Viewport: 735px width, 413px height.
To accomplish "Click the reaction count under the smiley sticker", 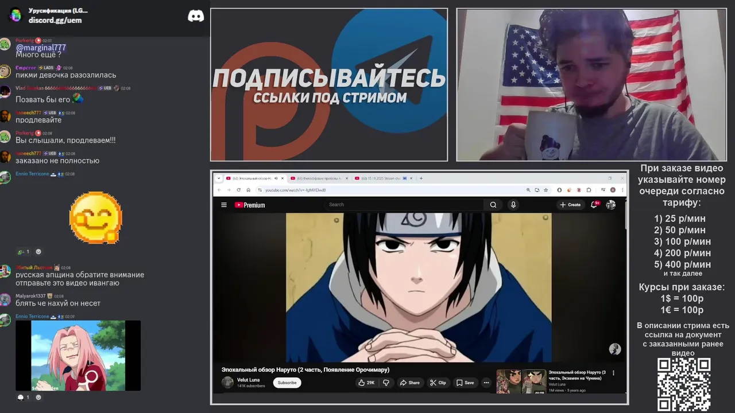I will 24,252.
